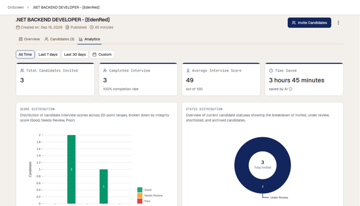Switch to the Overview tab
This screenshot has width=360, height=206.
[x=29, y=39]
